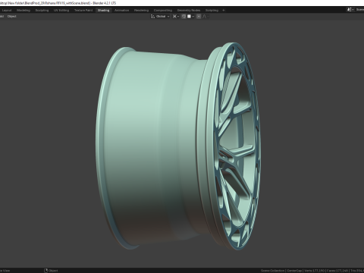Open the Object menu in viewport header

(x=11, y=17)
